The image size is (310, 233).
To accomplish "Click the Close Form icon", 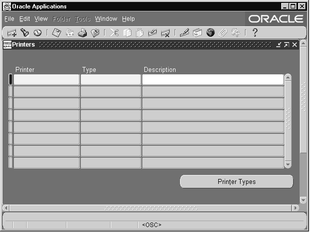I will click(x=95, y=33).
